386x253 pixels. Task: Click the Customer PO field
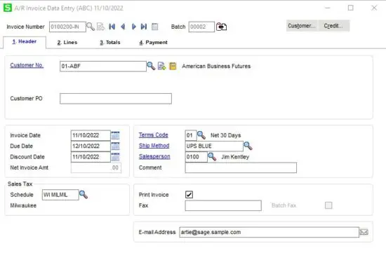point(116,99)
